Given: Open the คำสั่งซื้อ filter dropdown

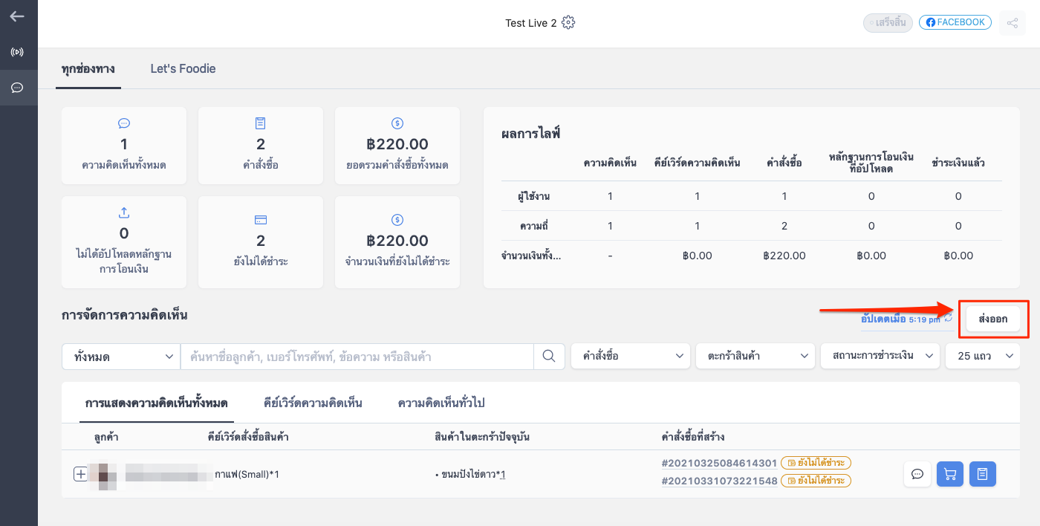Looking at the screenshot, I should pos(630,357).
